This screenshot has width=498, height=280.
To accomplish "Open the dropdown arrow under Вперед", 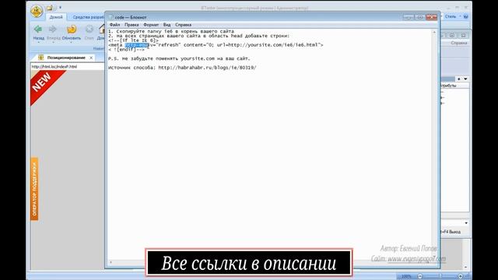I will coord(53,42).
